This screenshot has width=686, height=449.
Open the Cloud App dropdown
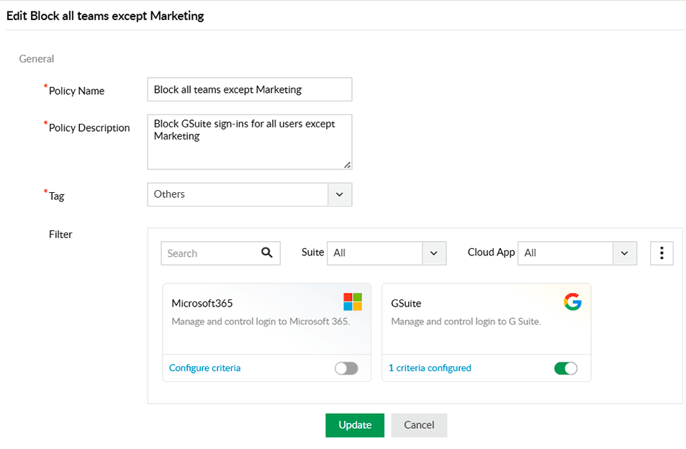click(625, 253)
